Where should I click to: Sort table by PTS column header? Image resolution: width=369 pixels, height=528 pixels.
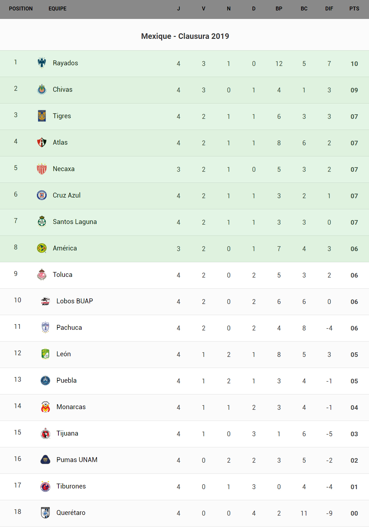point(354,9)
